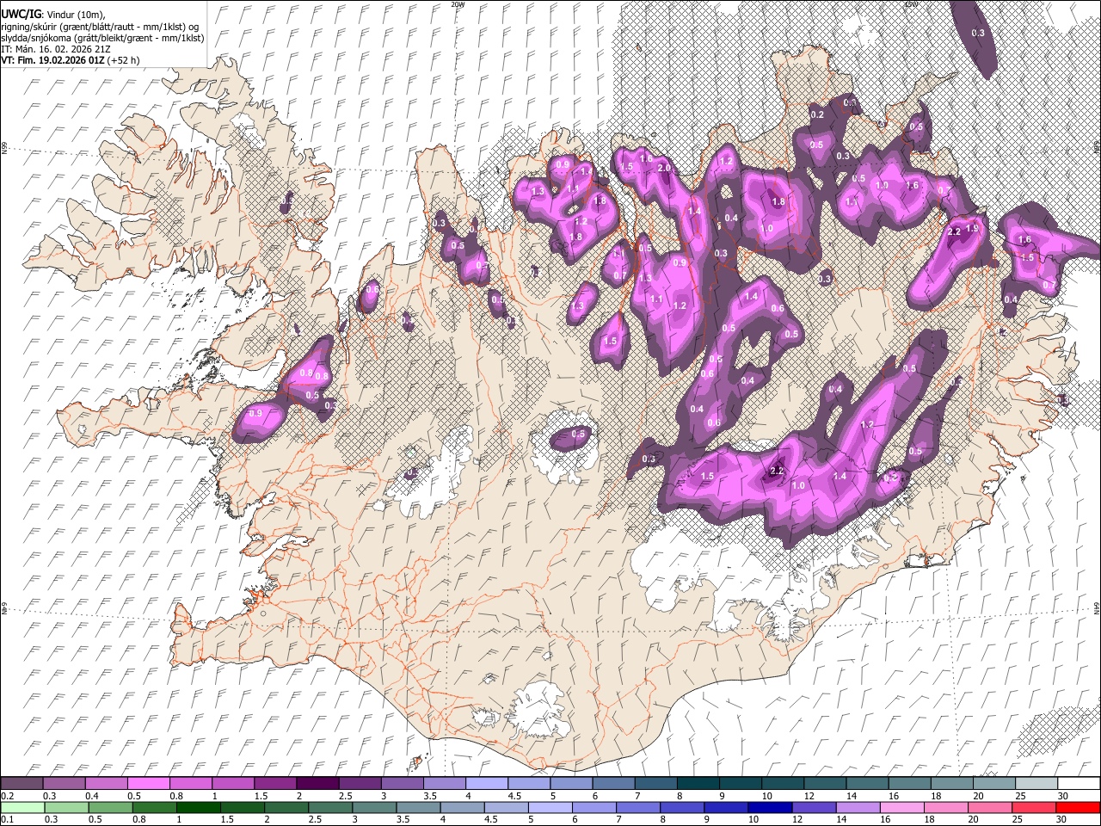Pick the snow scale 1.5–2 swatch
The width and height of the screenshot is (1101, 826).
274,784
